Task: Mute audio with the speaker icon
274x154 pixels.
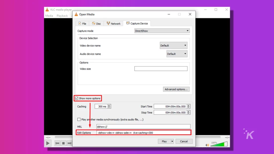Action: coord(207,145)
